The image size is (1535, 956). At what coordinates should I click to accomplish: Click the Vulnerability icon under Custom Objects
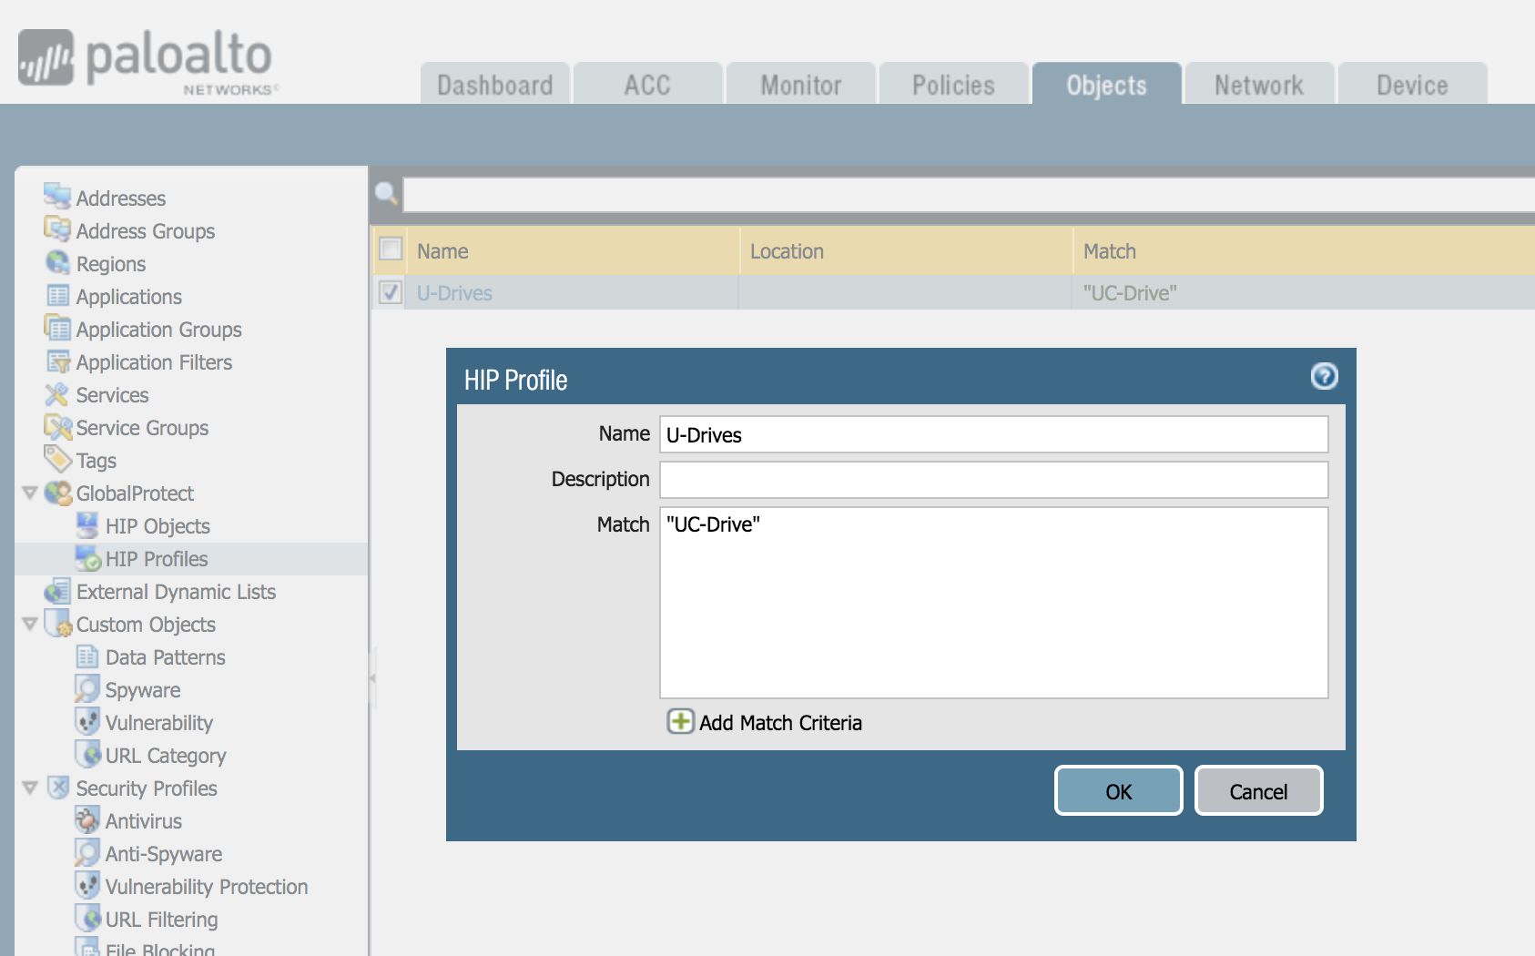[87, 722]
